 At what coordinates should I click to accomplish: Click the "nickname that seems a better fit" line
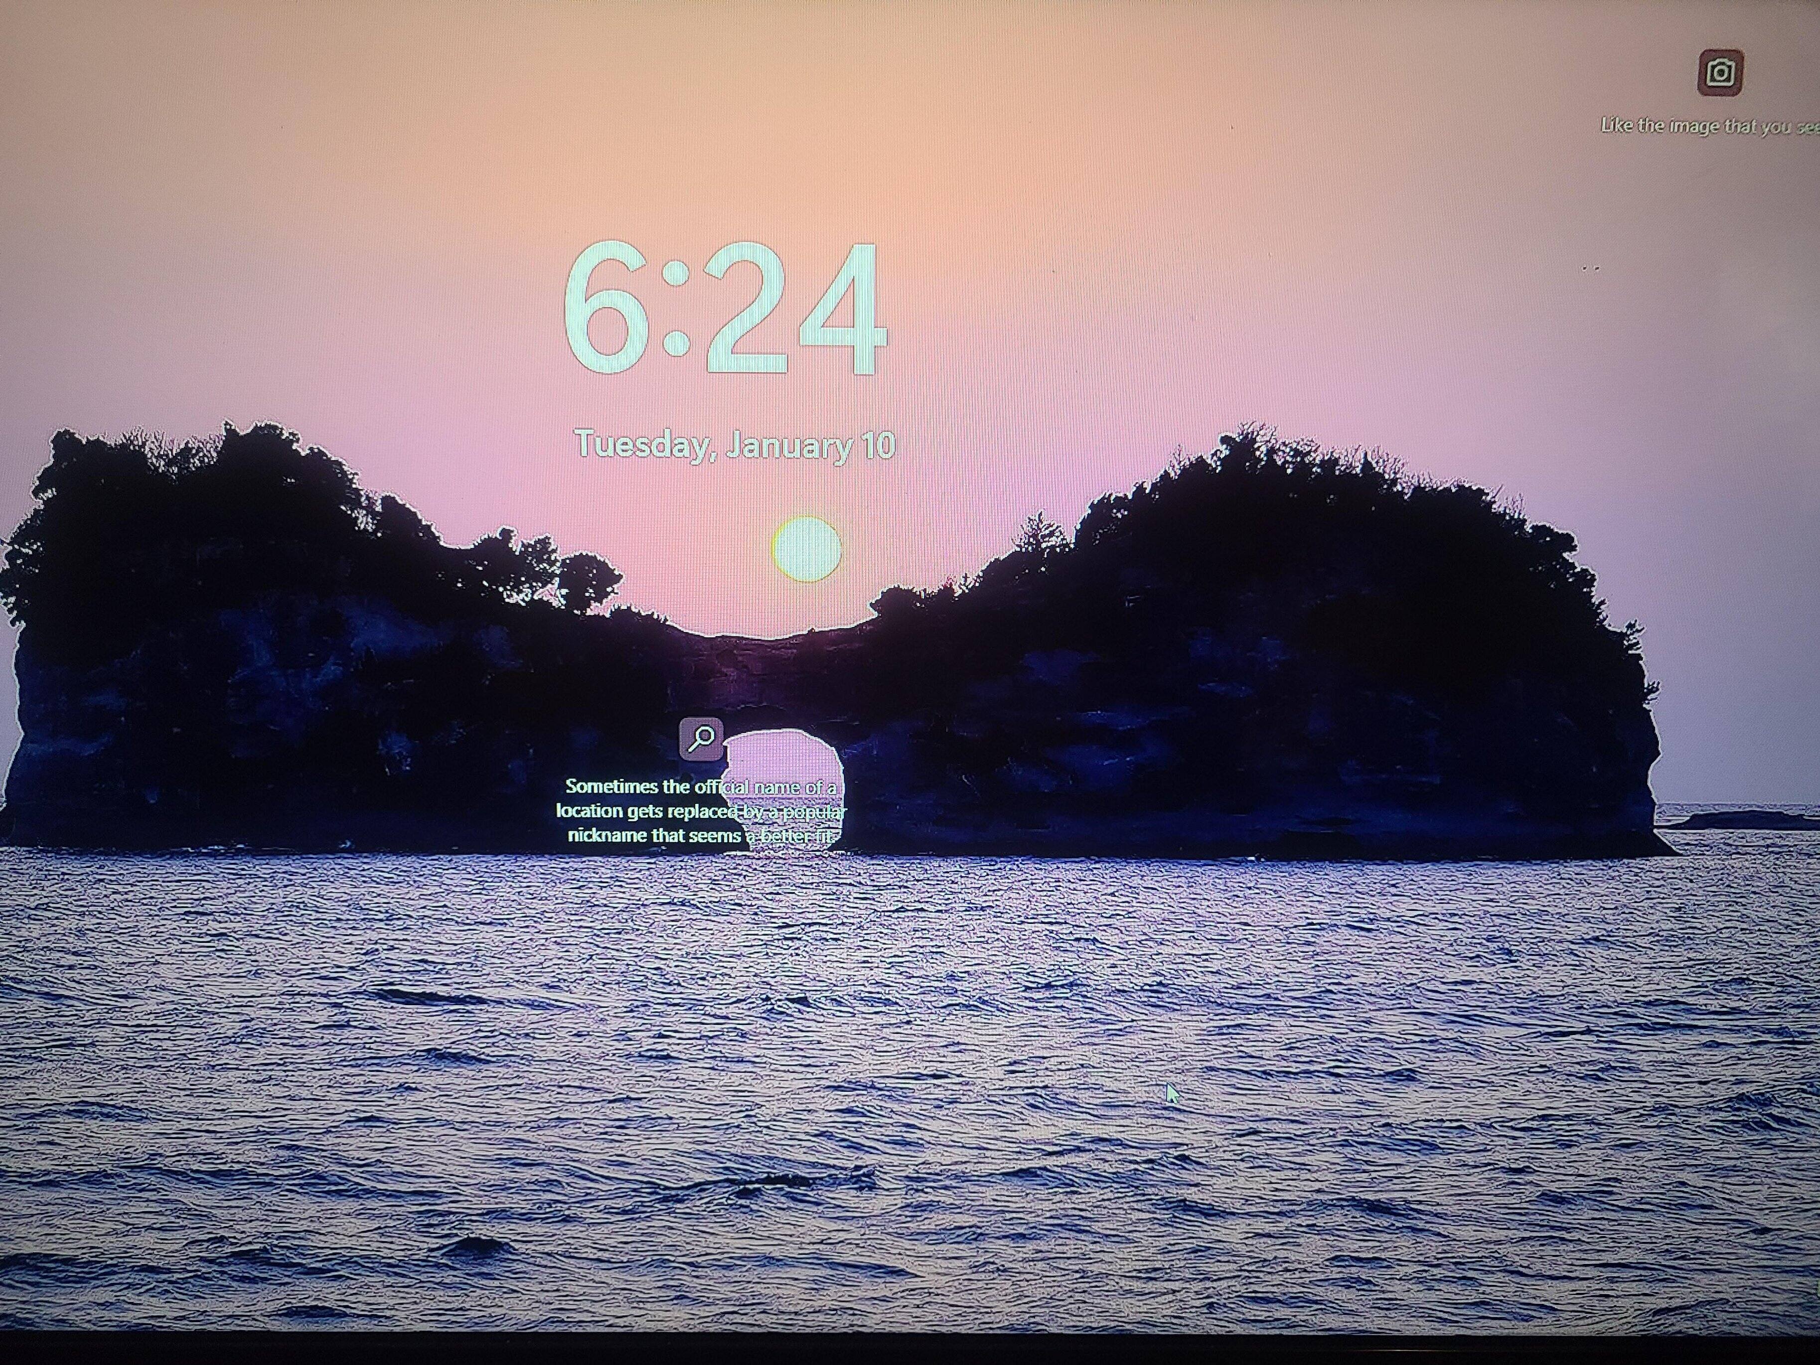pos(701,836)
